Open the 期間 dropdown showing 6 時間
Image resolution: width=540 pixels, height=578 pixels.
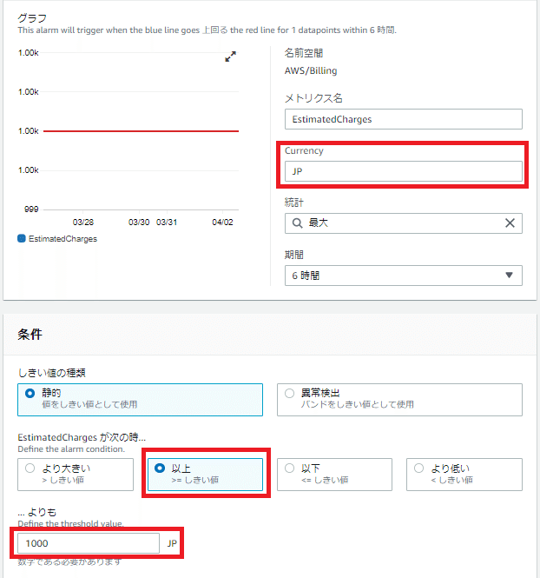point(404,276)
